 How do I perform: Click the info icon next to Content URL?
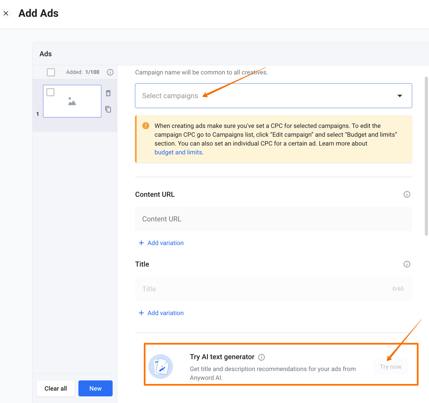click(407, 194)
